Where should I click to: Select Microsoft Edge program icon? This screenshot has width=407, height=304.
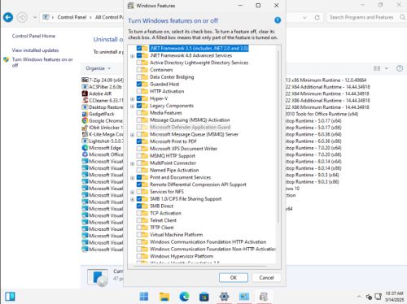click(85, 148)
